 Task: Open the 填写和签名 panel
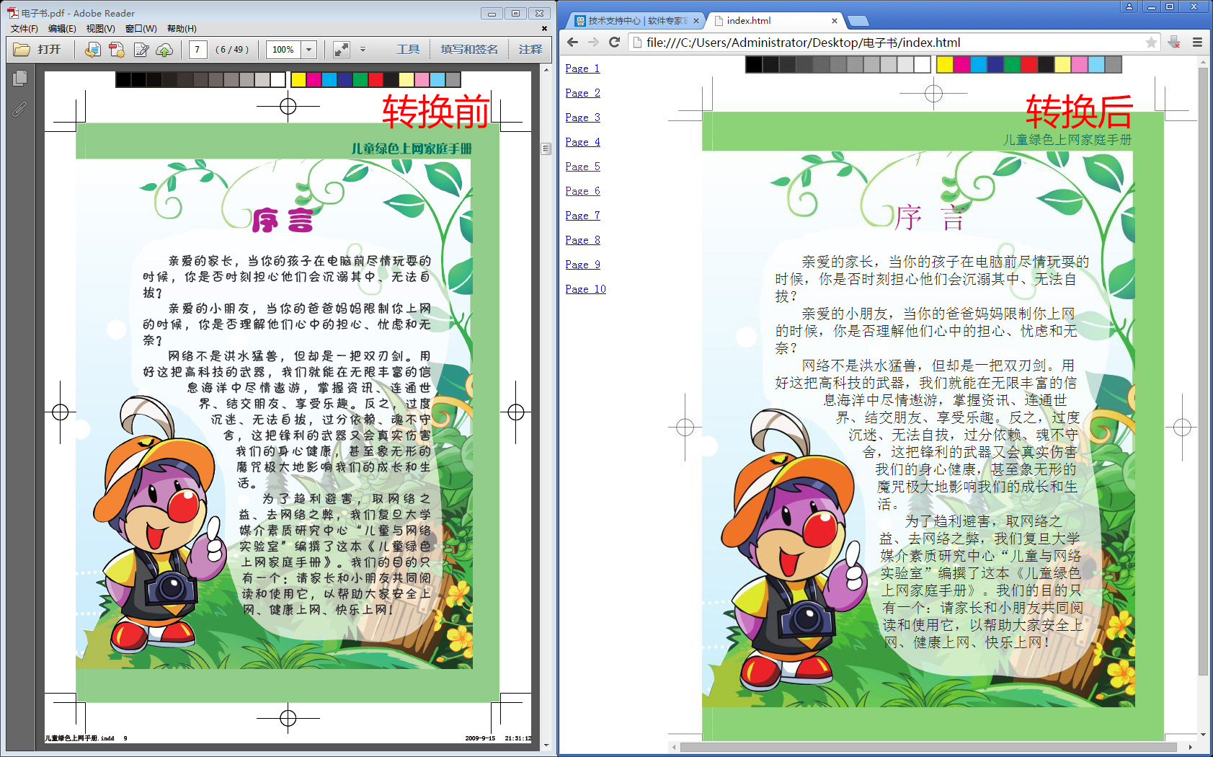tap(469, 49)
